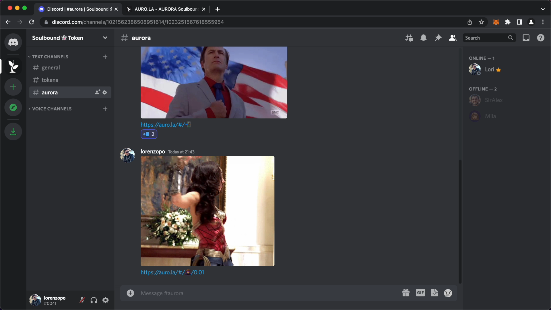Open a new browser tab
The image size is (551, 310).
coord(218,9)
